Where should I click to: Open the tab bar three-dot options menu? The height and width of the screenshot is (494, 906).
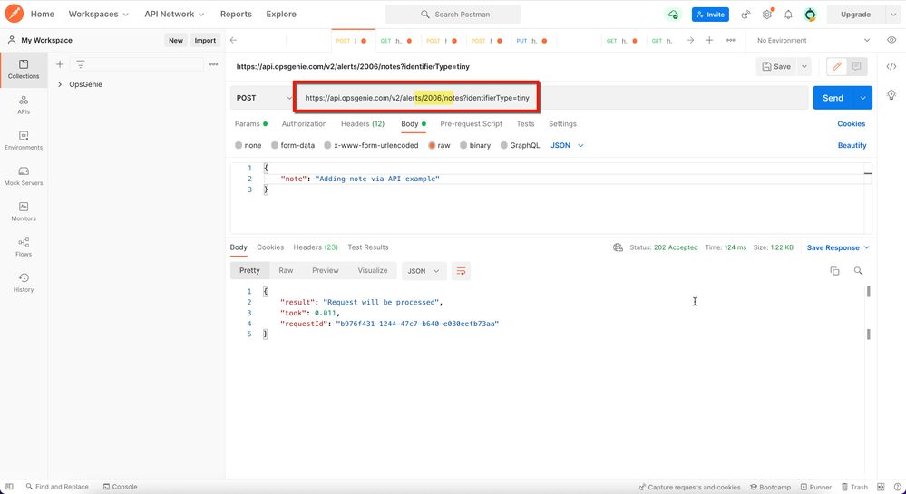pyautogui.click(x=731, y=40)
